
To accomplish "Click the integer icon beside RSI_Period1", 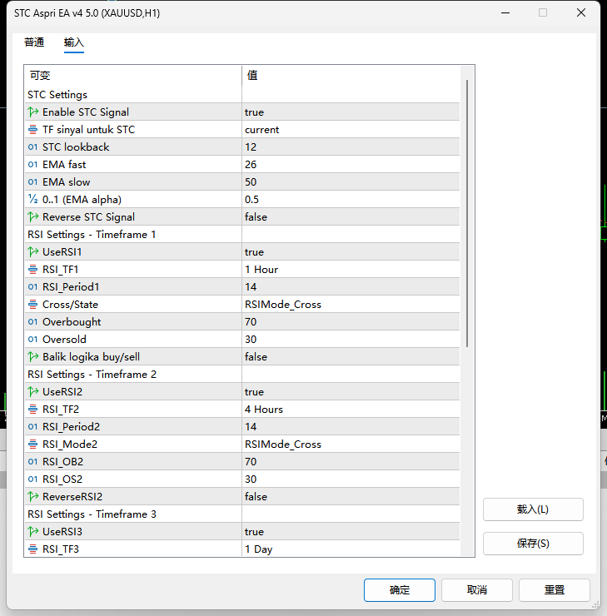I will (x=33, y=287).
